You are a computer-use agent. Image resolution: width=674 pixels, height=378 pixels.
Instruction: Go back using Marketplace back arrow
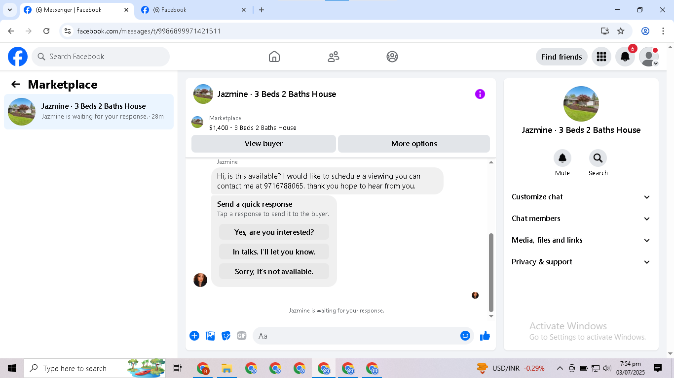click(16, 84)
